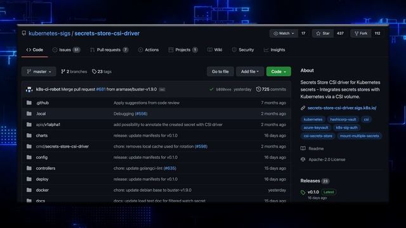Switch to the Code tab
Screen dimensions: 406x228
coord(35,49)
